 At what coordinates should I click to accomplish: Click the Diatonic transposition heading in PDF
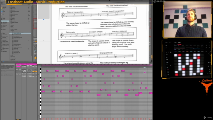coord(75,12)
